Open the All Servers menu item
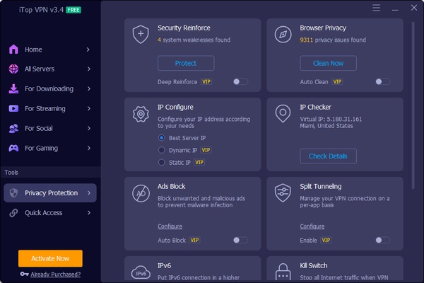The width and height of the screenshot is (424, 283). [x=50, y=69]
